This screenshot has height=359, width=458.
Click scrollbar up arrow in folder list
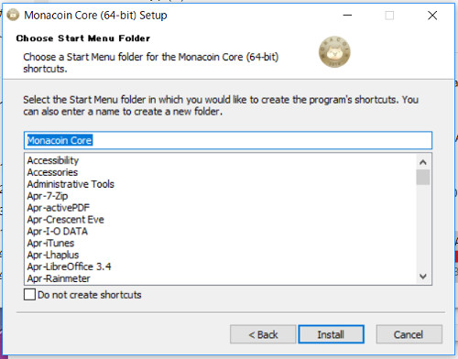click(x=423, y=162)
